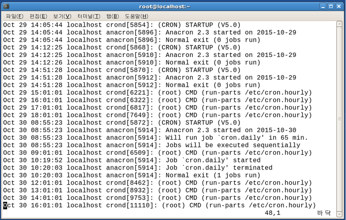
Task: Open the 보기(V) menu
Action: pyautogui.click(x=62, y=16)
